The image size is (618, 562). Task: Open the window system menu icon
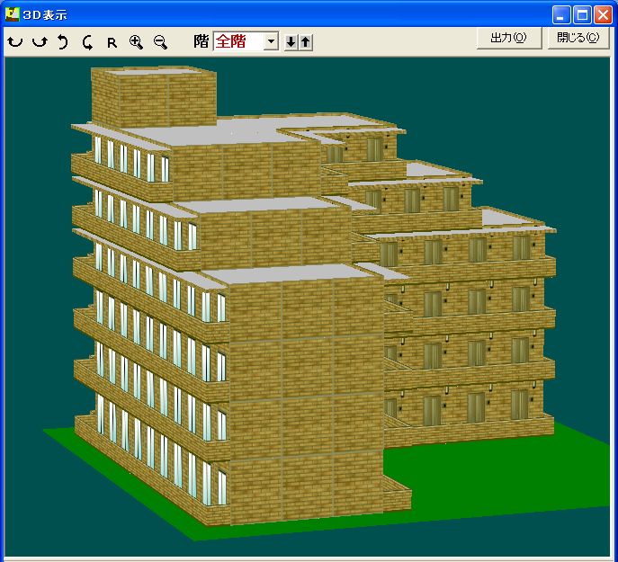pyautogui.click(x=13, y=14)
